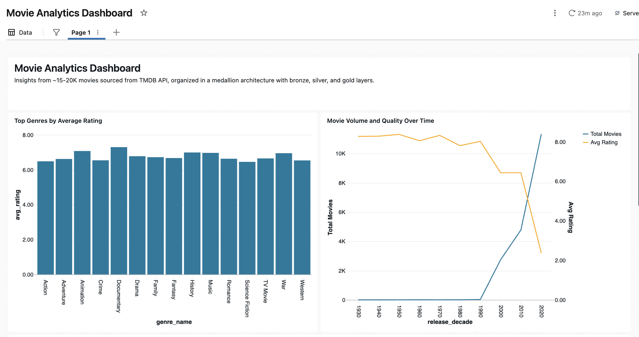Star the Movie Analytics Dashboard as favorite
639x337 pixels.
(144, 13)
